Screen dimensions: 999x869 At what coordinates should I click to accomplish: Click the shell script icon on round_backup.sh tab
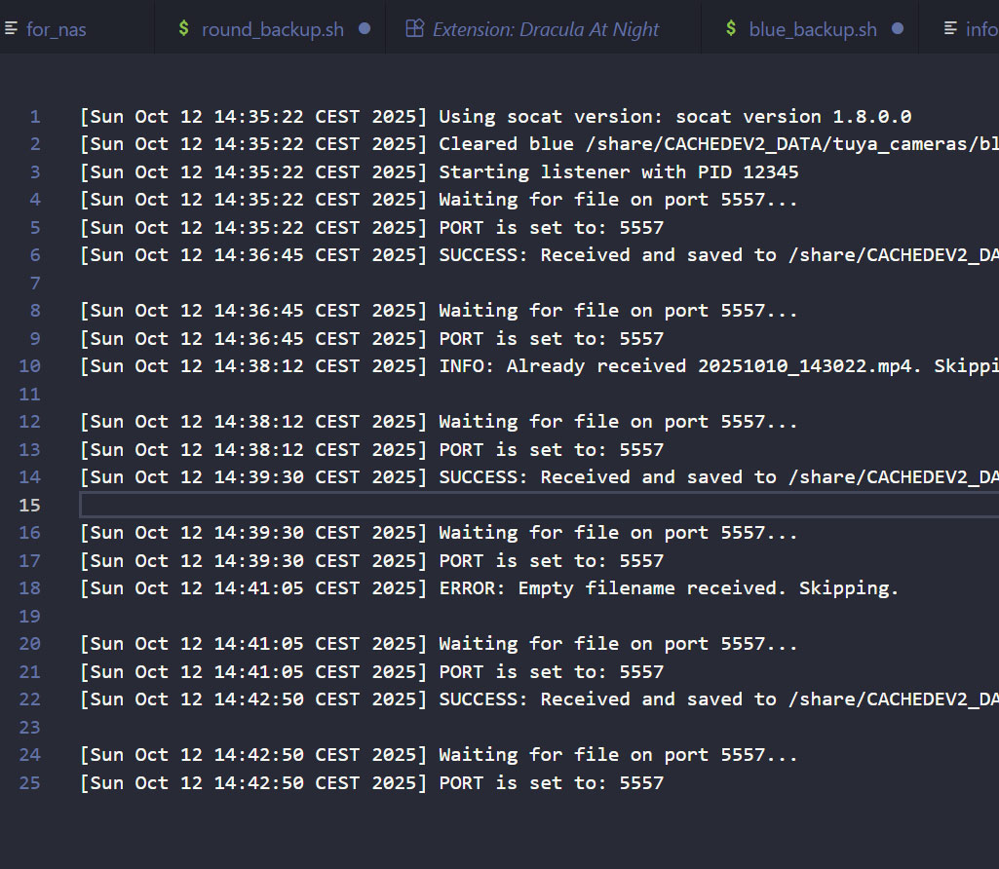tap(184, 29)
